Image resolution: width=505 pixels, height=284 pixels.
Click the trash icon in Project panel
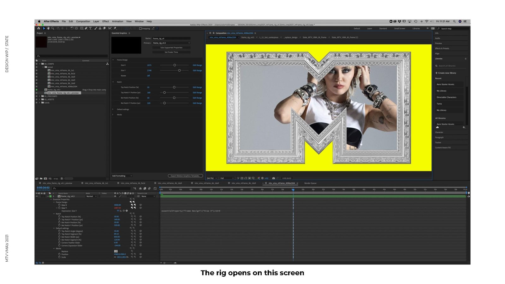[x=62, y=178]
